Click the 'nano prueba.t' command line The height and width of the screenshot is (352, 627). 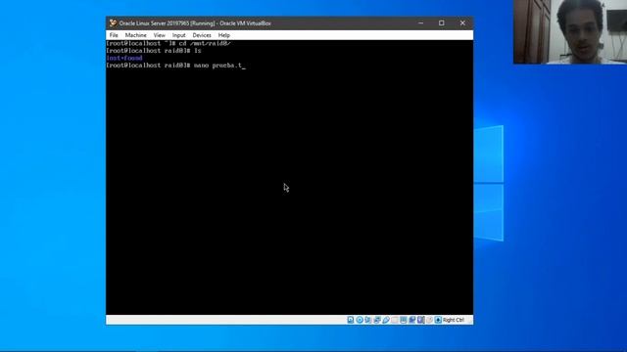[x=176, y=66]
